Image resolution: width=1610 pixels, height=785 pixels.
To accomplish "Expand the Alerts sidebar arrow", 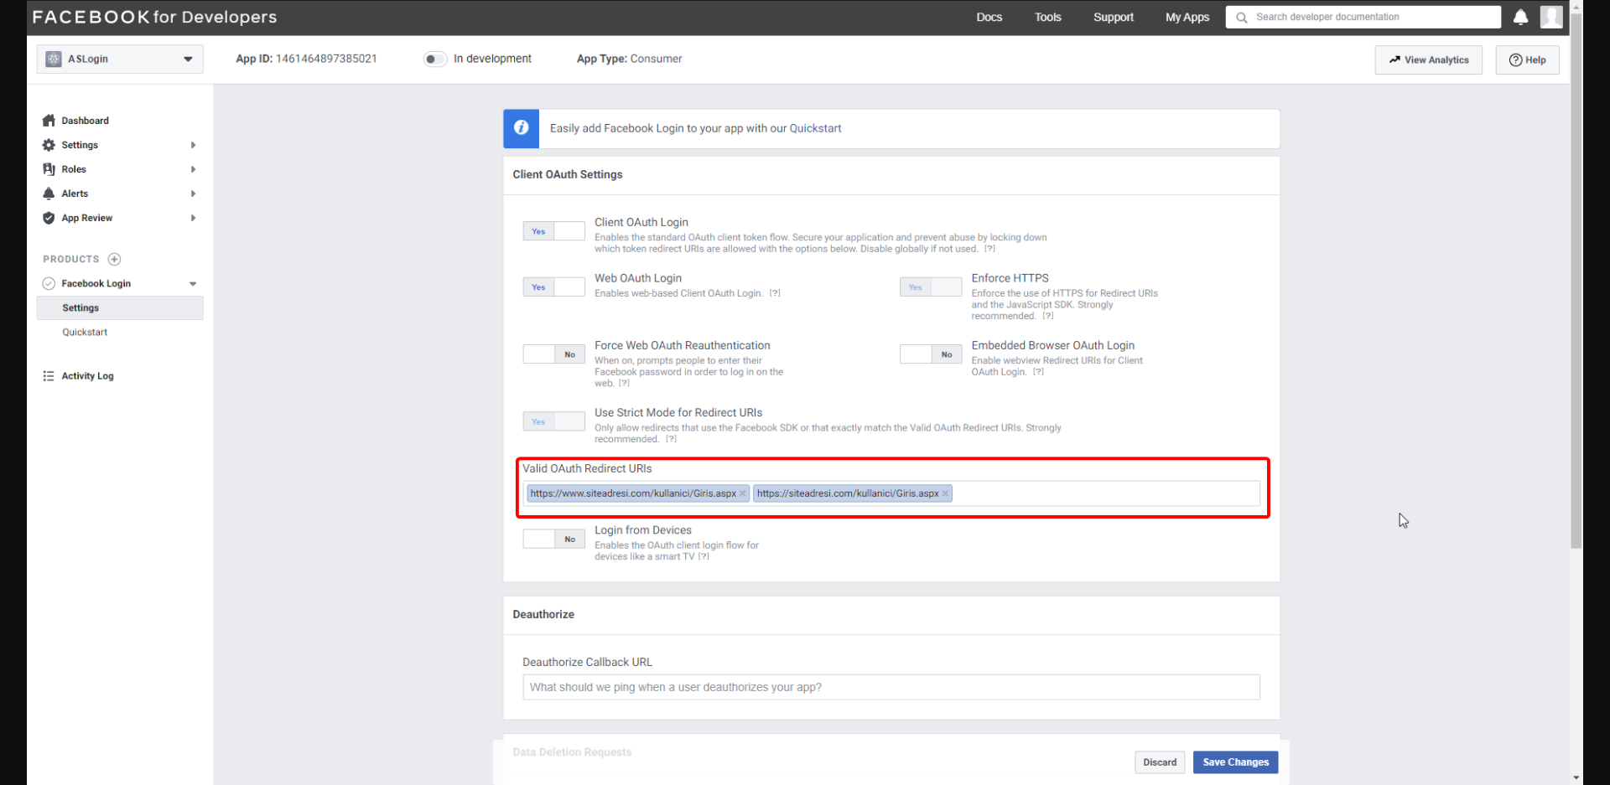I will point(193,194).
